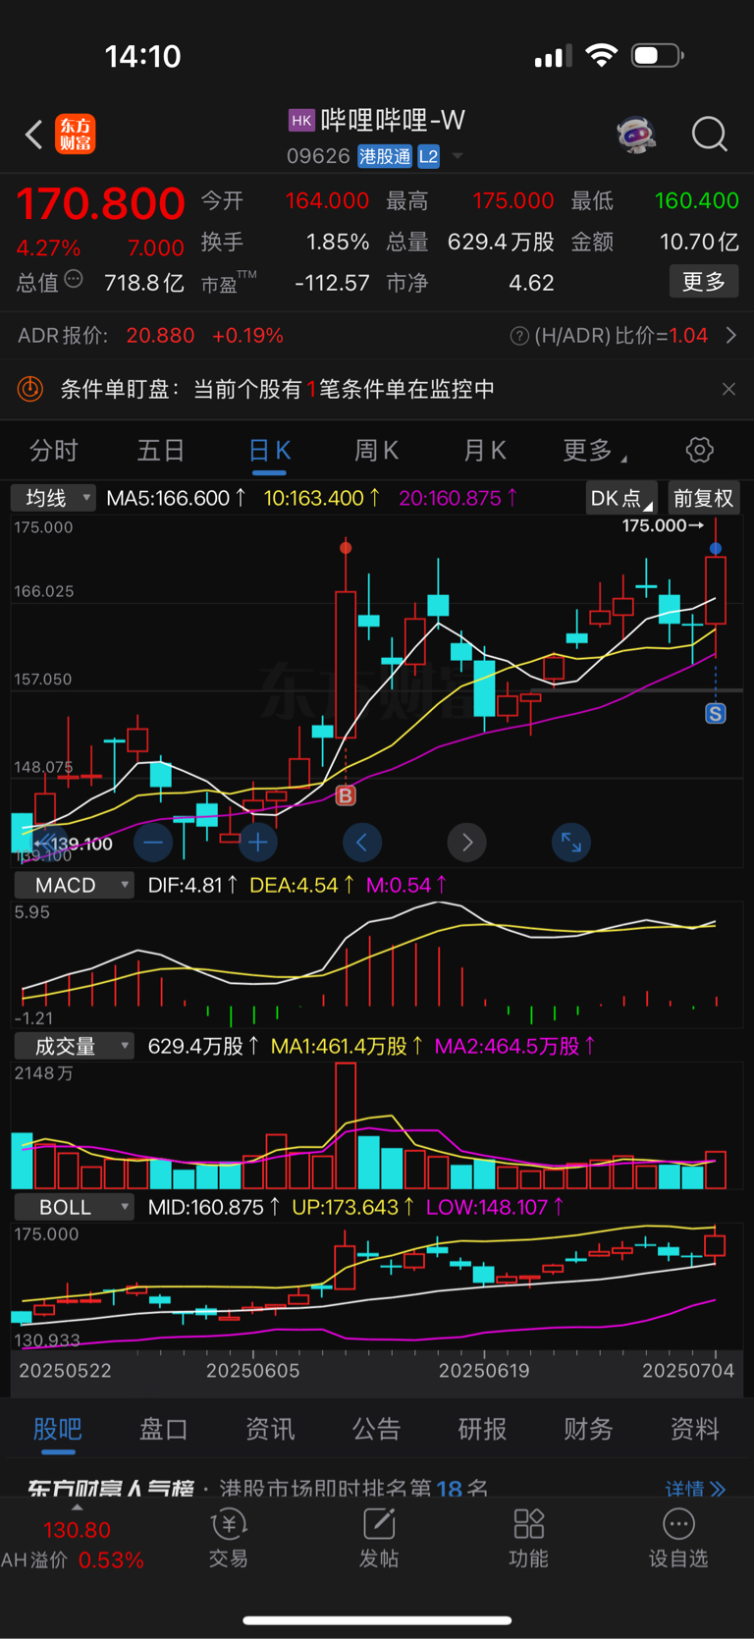Open the H/ADR ratio help icon
Screen dimensions: 754x1639
tap(519, 336)
